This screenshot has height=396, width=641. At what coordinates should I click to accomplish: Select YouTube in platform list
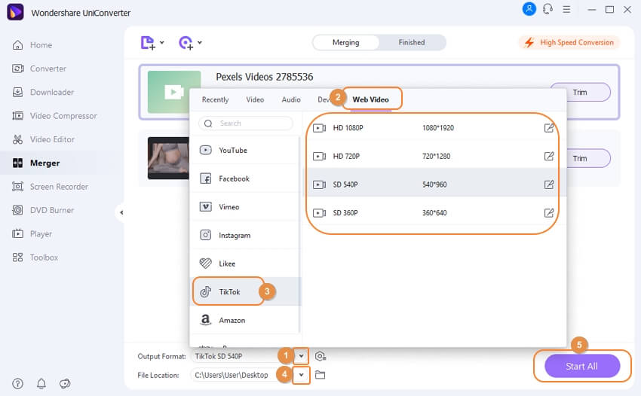click(x=245, y=151)
